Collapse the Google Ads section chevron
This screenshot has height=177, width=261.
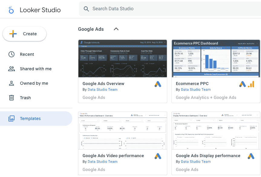116,29
